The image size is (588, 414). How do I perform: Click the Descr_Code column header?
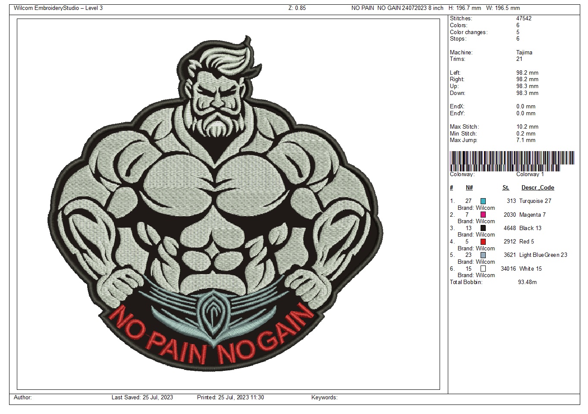tap(538, 188)
